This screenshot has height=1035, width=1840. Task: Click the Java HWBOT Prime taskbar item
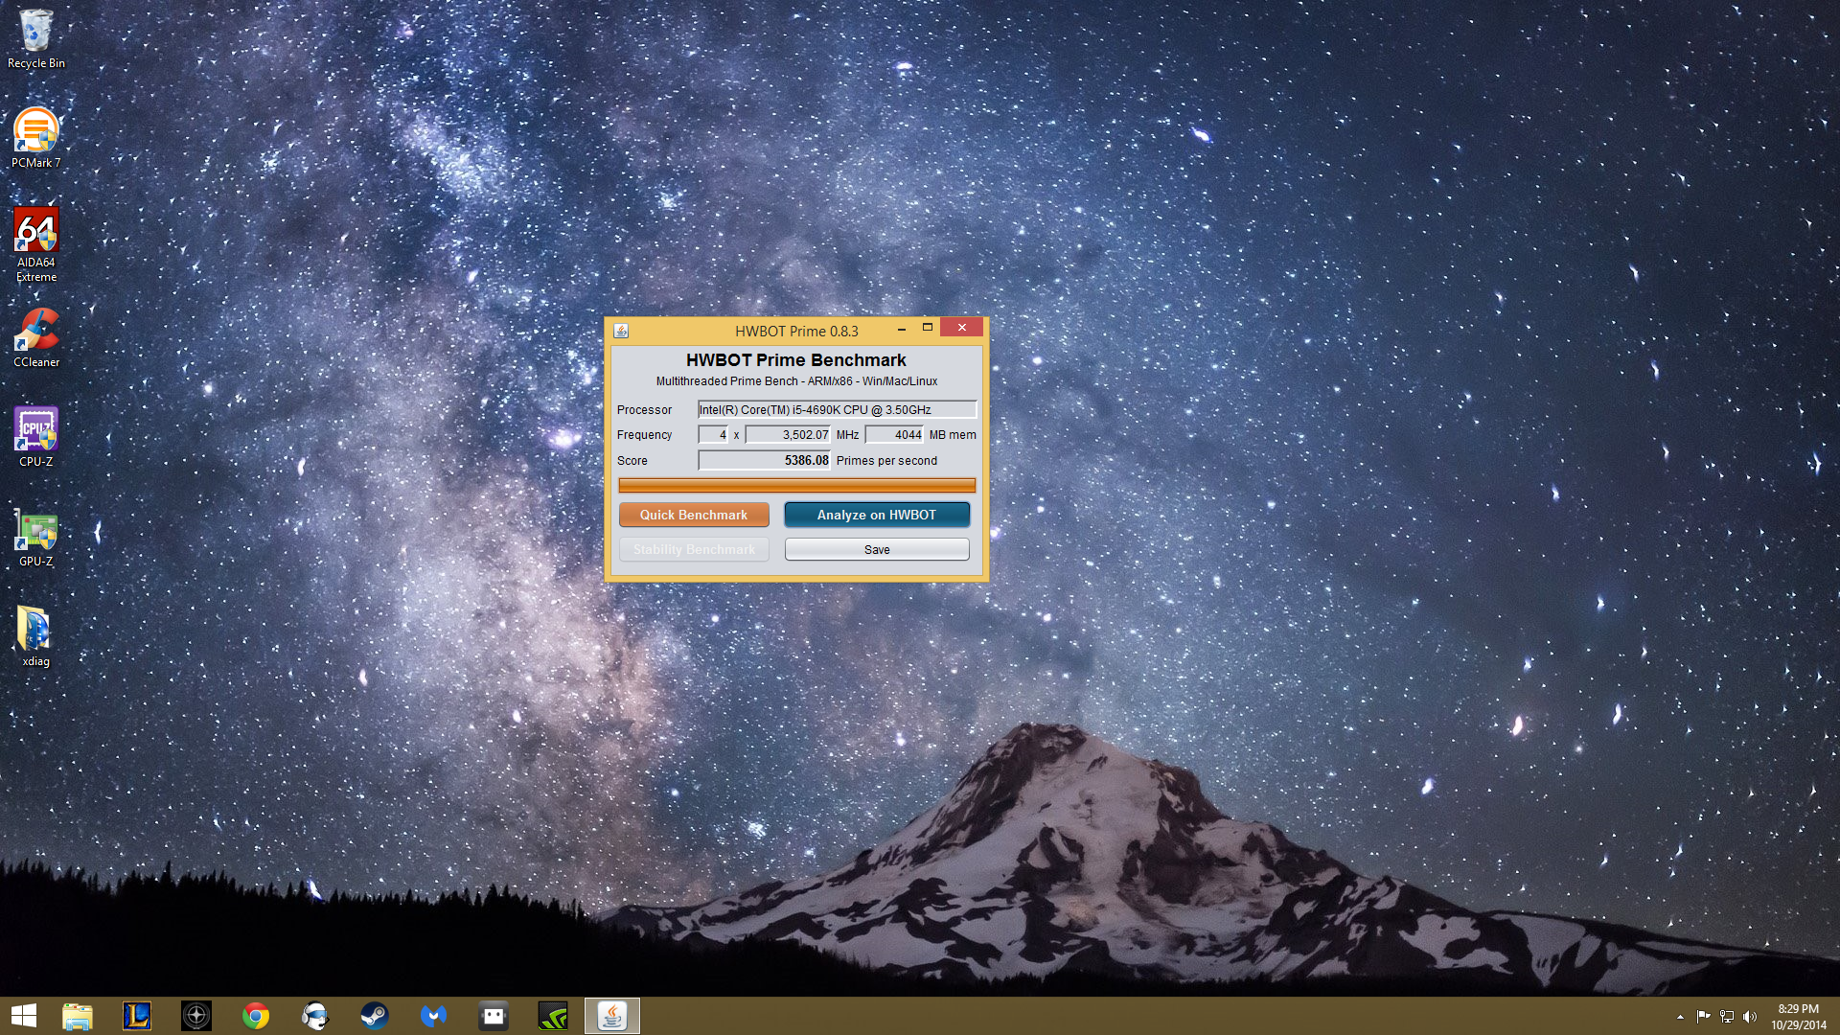(x=612, y=1016)
